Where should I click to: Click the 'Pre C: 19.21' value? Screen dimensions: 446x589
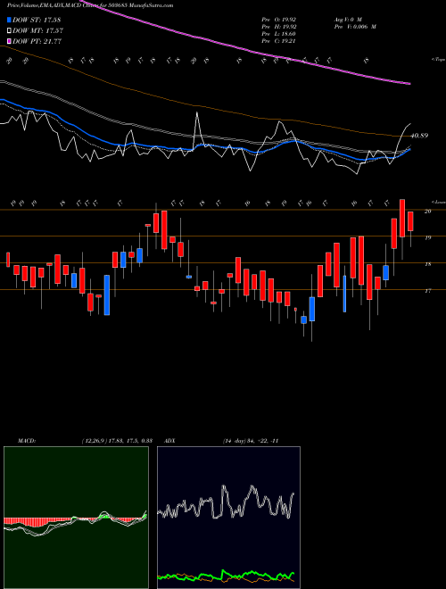click(x=279, y=41)
